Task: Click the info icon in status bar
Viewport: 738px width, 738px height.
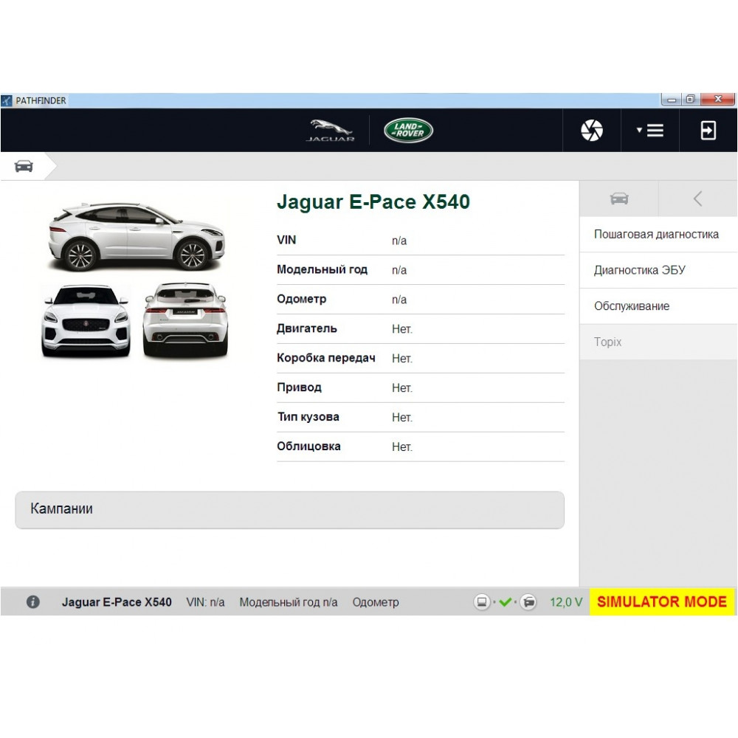Action: [33, 602]
